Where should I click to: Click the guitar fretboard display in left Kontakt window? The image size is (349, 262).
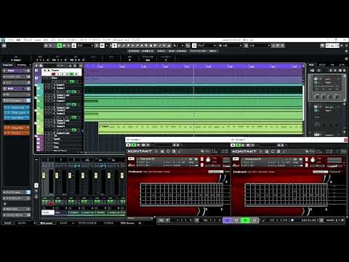pyautogui.click(x=181, y=194)
